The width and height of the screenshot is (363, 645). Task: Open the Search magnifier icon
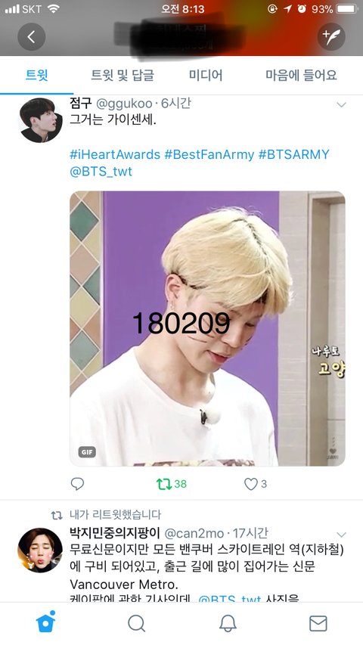coord(136,624)
